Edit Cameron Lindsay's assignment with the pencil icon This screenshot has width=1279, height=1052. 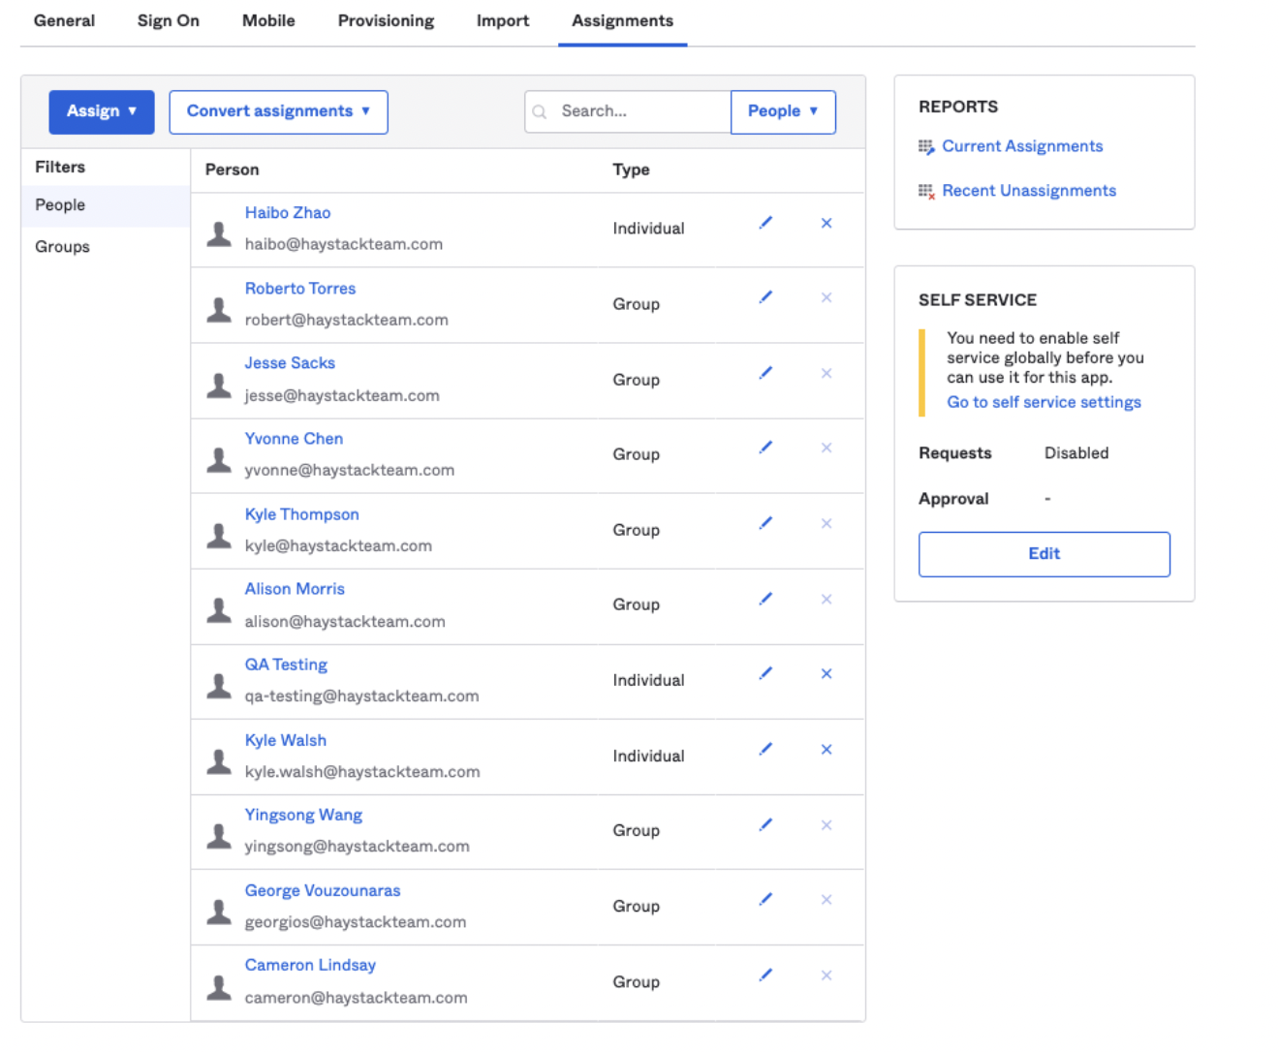click(765, 975)
